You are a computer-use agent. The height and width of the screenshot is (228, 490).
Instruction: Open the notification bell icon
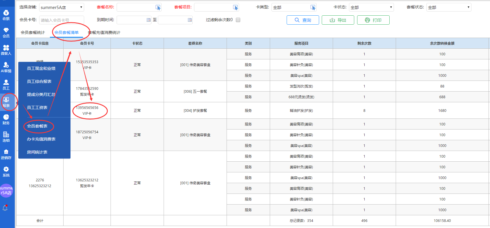tap(5, 207)
